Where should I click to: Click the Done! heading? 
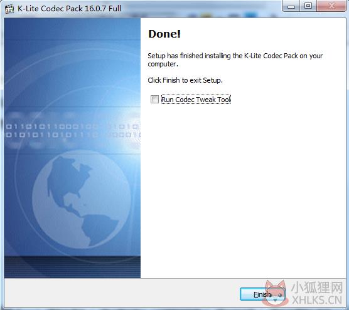(x=164, y=34)
